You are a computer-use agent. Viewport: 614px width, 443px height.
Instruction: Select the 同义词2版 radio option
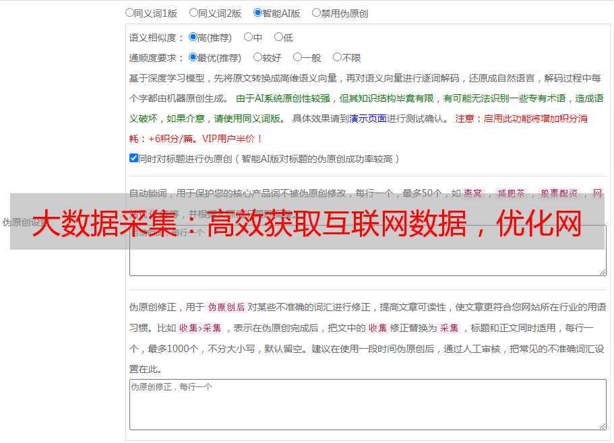click(193, 13)
